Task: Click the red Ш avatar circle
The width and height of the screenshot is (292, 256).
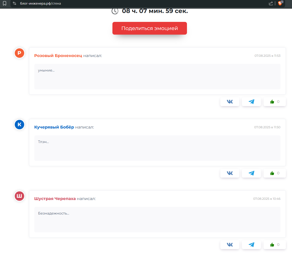Action: point(19,196)
